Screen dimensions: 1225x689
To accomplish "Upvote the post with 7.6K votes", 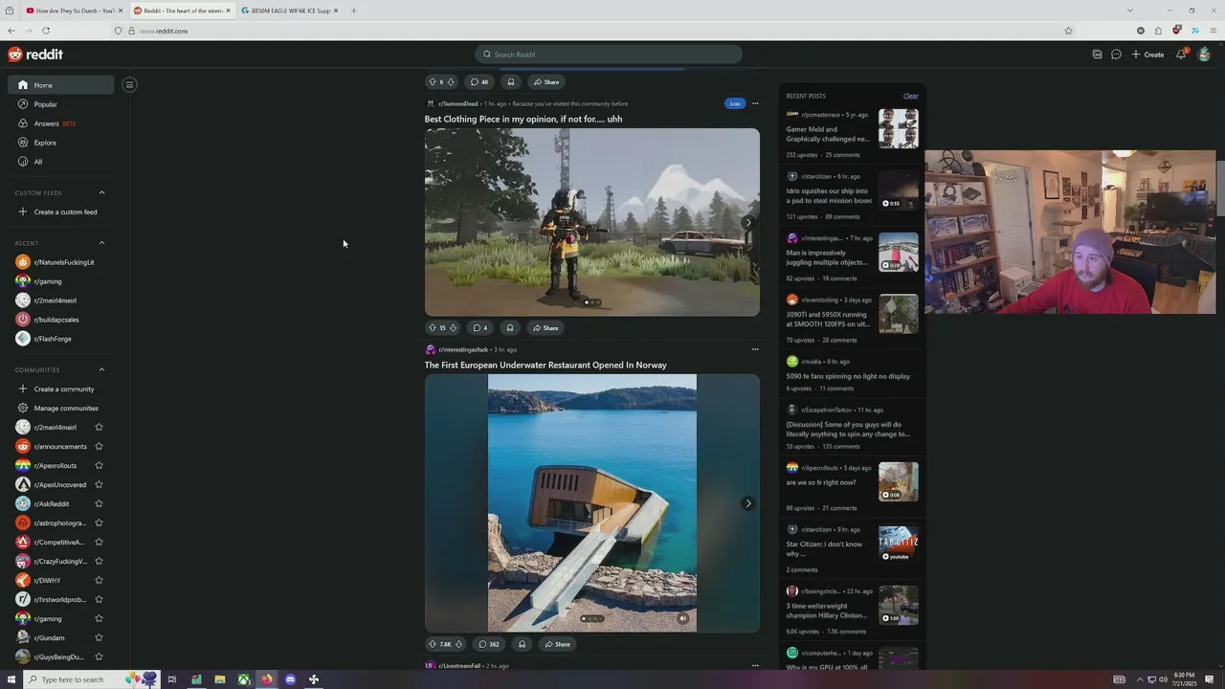I will click(433, 644).
